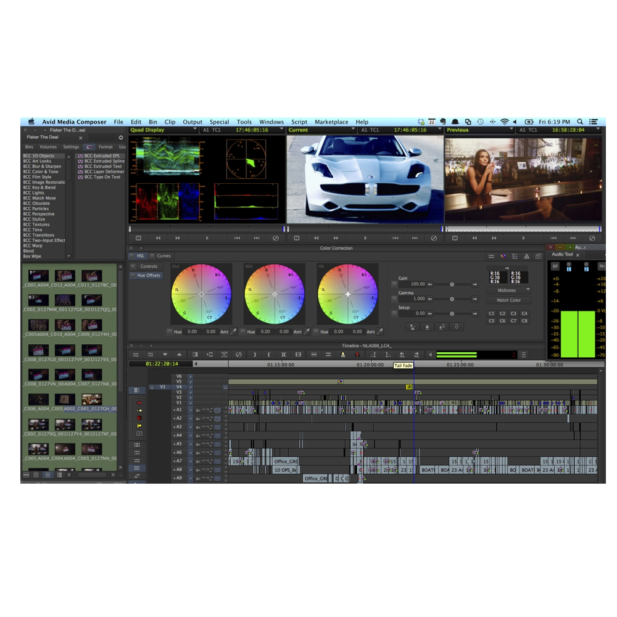Click the yellow segment arrow smart tool

139,410
